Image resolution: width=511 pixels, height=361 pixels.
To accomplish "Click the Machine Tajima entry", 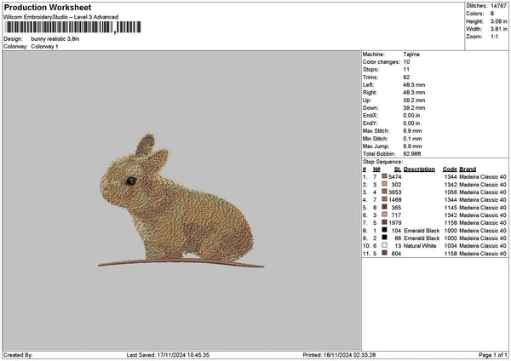I will click(x=411, y=54).
